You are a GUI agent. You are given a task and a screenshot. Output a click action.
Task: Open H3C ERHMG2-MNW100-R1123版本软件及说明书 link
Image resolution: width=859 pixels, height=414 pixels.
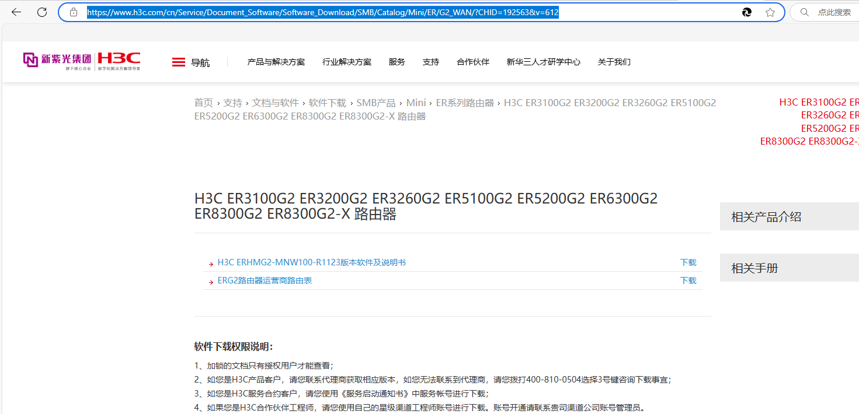[312, 263]
